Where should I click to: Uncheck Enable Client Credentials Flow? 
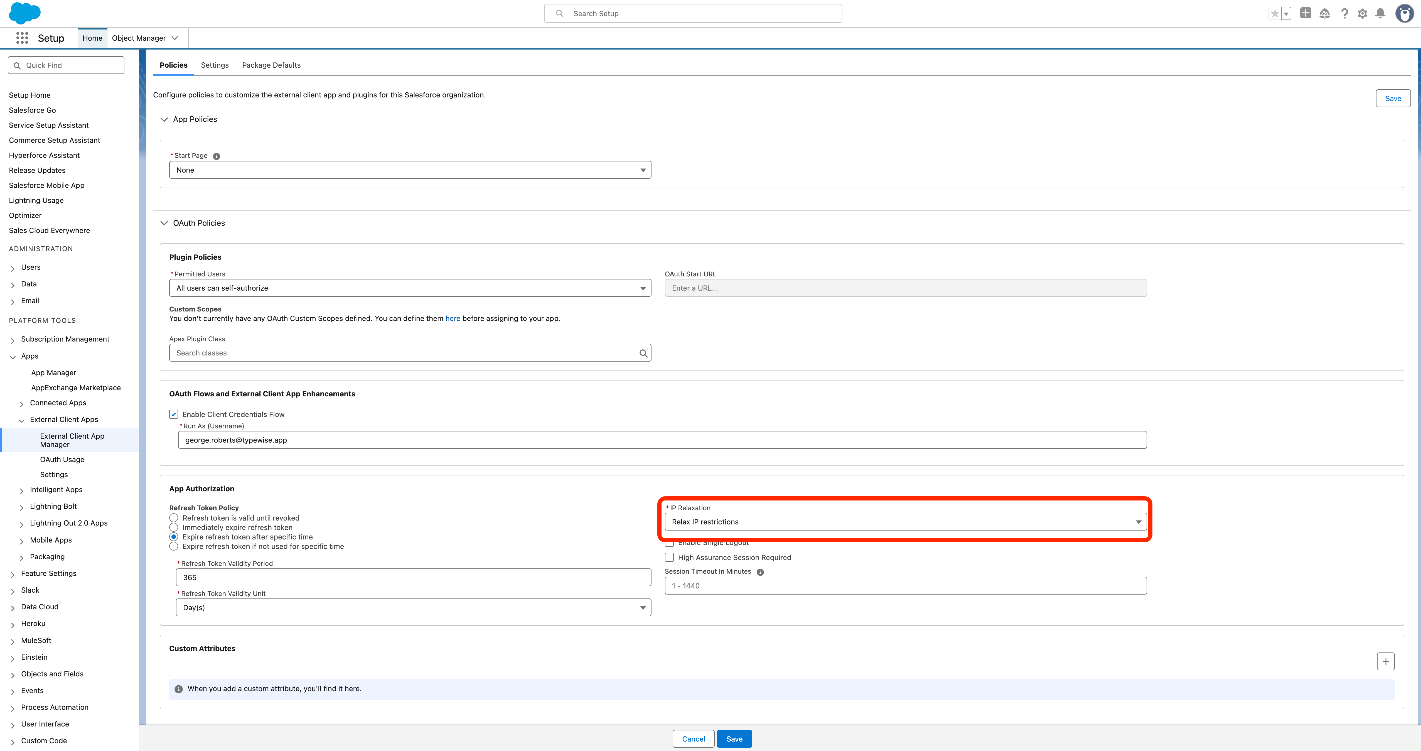point(173,414)
